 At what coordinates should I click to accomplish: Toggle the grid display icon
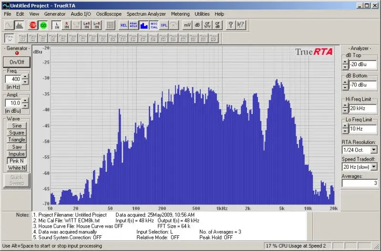tap(110, 25)
